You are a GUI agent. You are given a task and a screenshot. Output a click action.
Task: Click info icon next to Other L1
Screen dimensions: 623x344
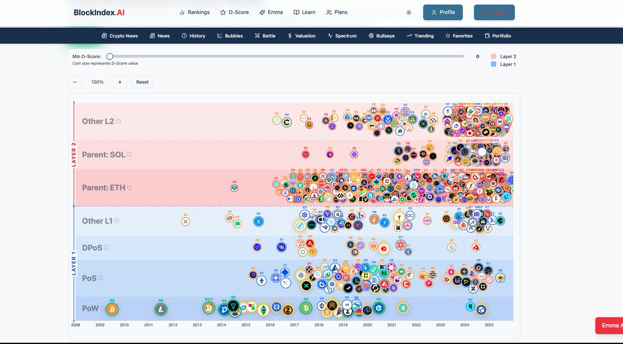tap(116, 221)
